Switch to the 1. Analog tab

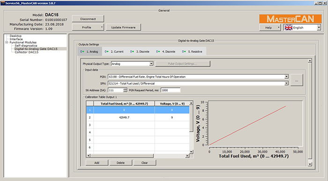pyautogui.click(x=90, y=52)
